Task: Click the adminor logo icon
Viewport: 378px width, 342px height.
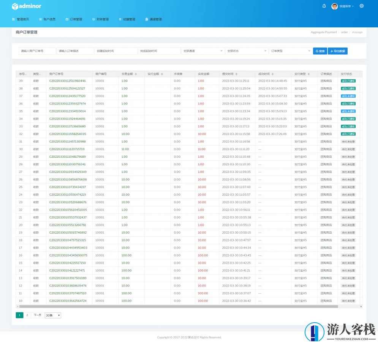Action: click(16, 6)
